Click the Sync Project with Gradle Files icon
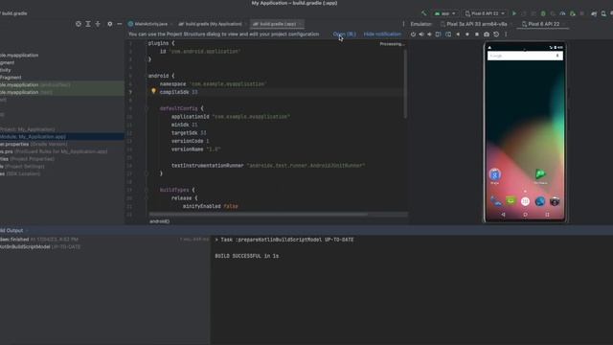 (594, 13)
